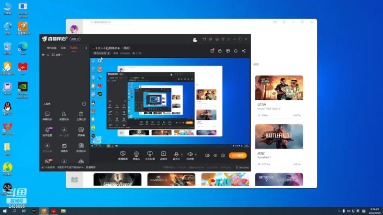Image resolution: width=383 pixels, height=215 pixels.
Task: Open the GTAV game card in background window
Action: [x=279, y=97]
